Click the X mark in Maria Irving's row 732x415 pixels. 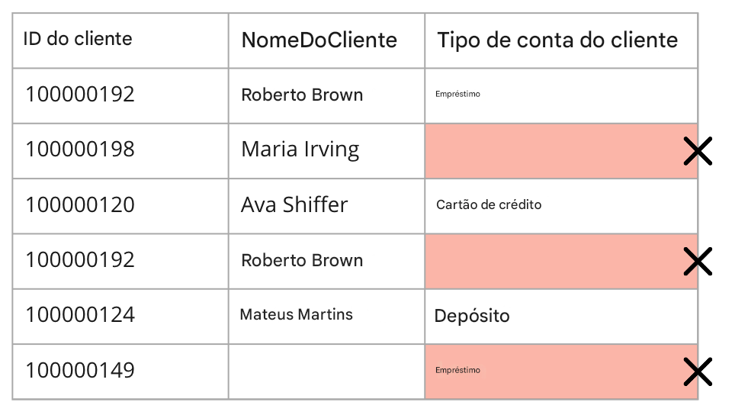pos(698,151)
